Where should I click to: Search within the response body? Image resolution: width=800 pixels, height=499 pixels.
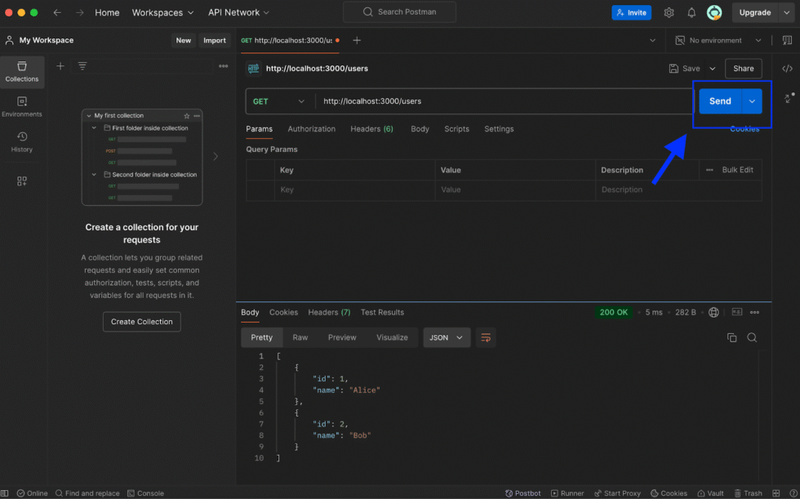coord(752,338)
